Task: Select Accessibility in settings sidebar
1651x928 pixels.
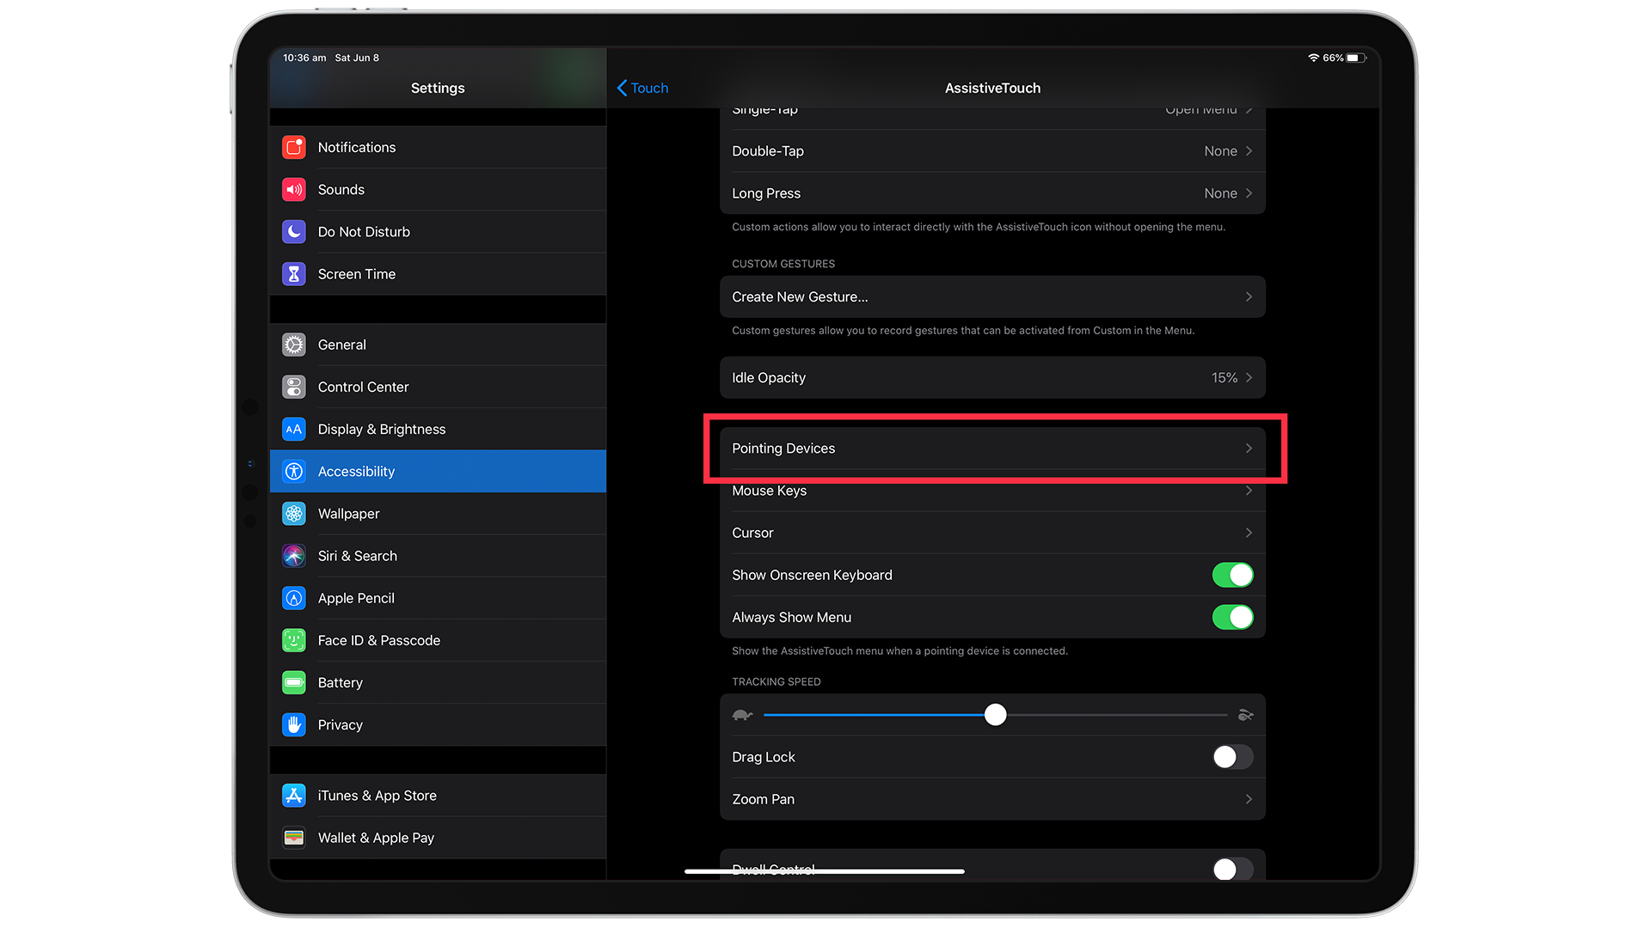Action: (x=438, y=471)
